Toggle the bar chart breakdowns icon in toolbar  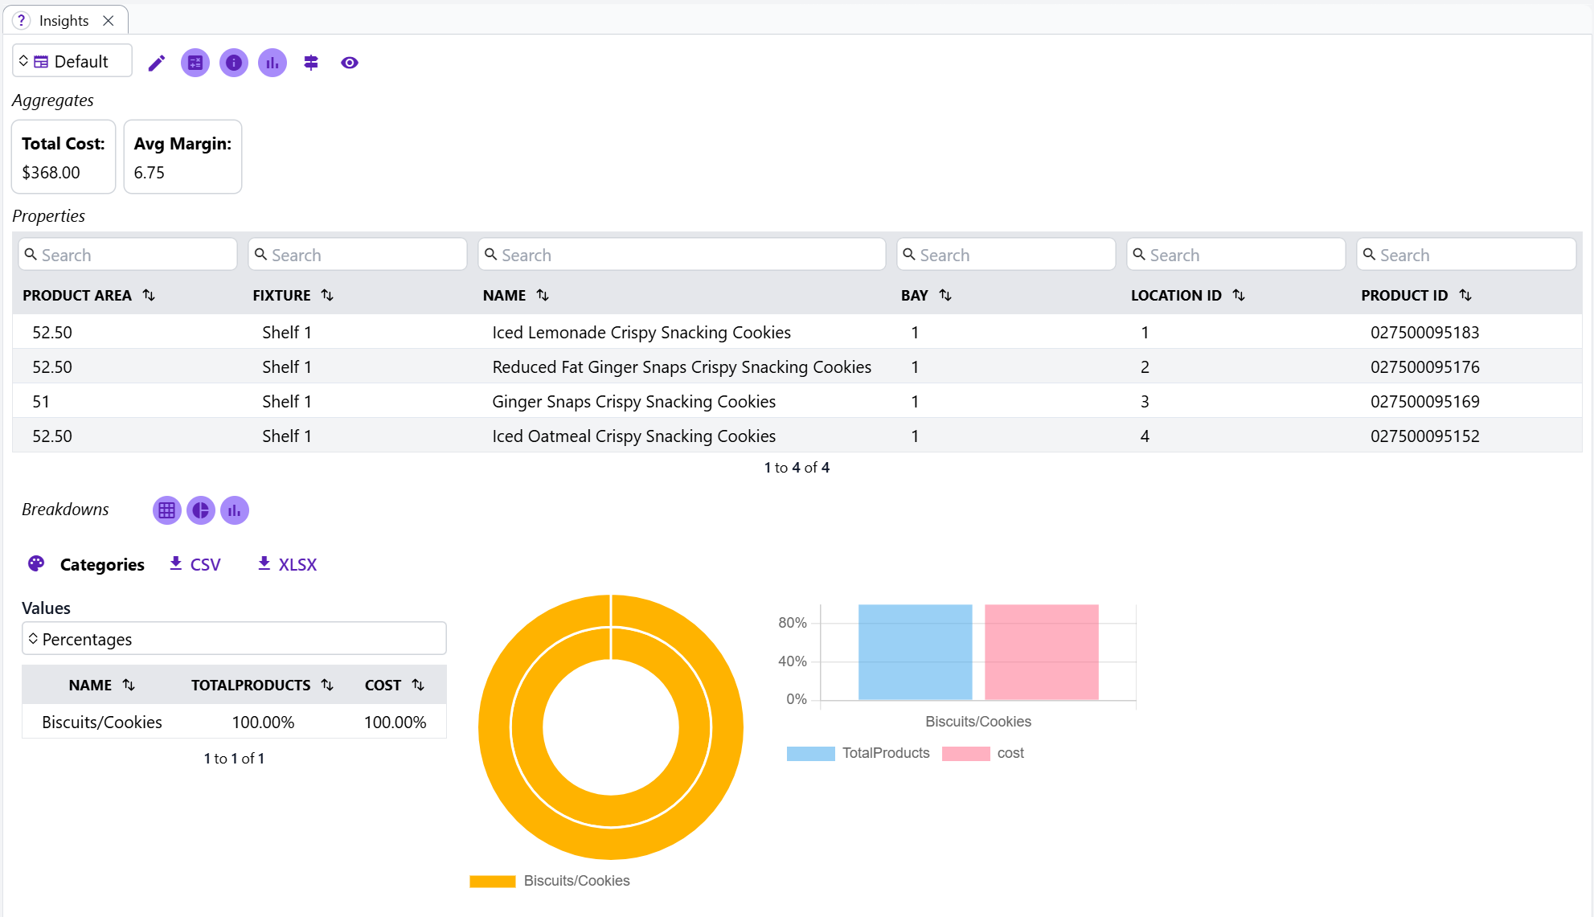272,63
